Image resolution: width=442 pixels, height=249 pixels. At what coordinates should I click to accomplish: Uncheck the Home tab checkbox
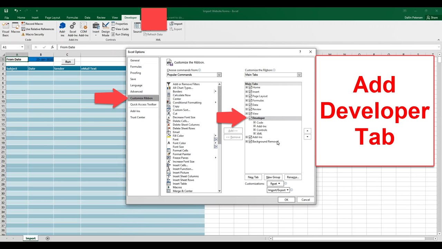pos(250,87)
